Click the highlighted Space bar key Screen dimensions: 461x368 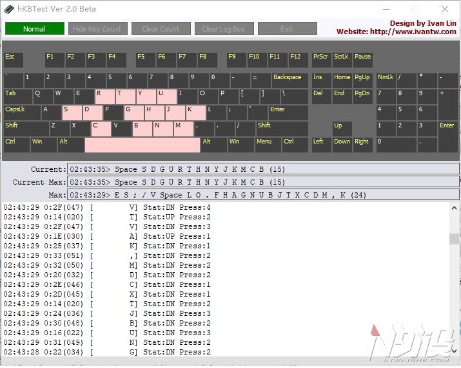[142, 145]
